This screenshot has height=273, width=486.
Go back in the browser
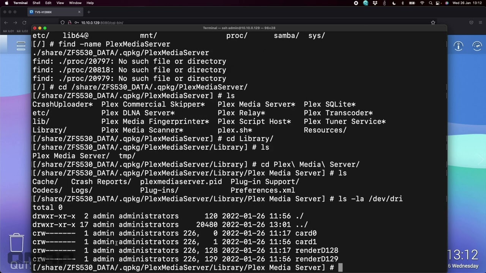[6, 23]
